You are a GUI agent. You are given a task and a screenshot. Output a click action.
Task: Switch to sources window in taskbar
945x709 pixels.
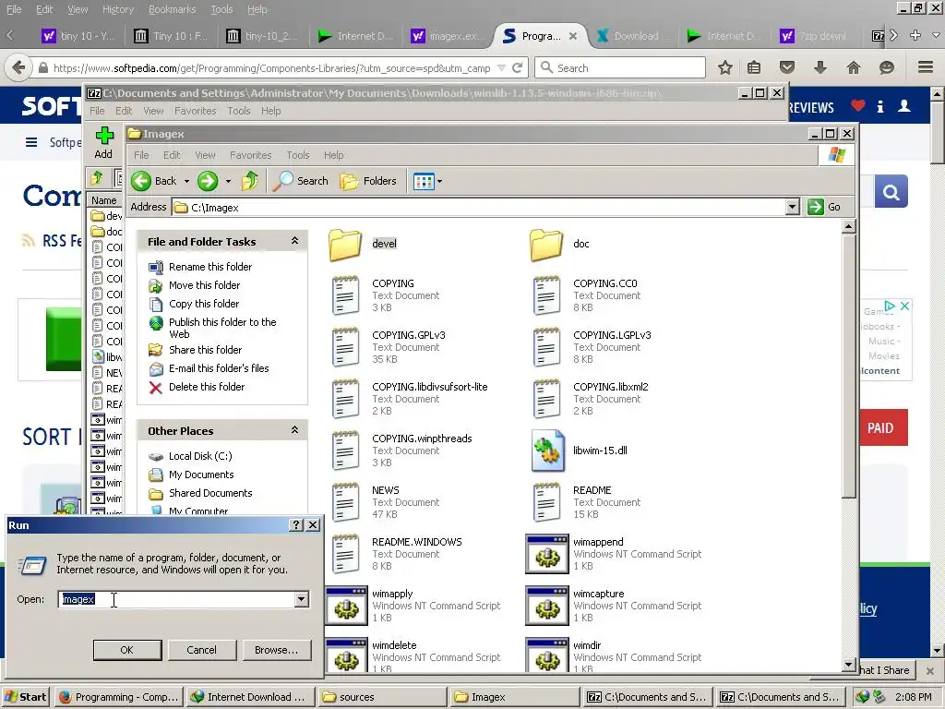tap(383, 697)
